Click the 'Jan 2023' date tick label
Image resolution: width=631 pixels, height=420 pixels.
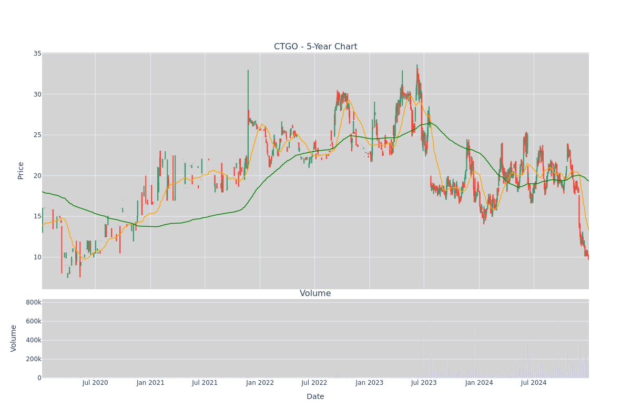click(370, 383)
